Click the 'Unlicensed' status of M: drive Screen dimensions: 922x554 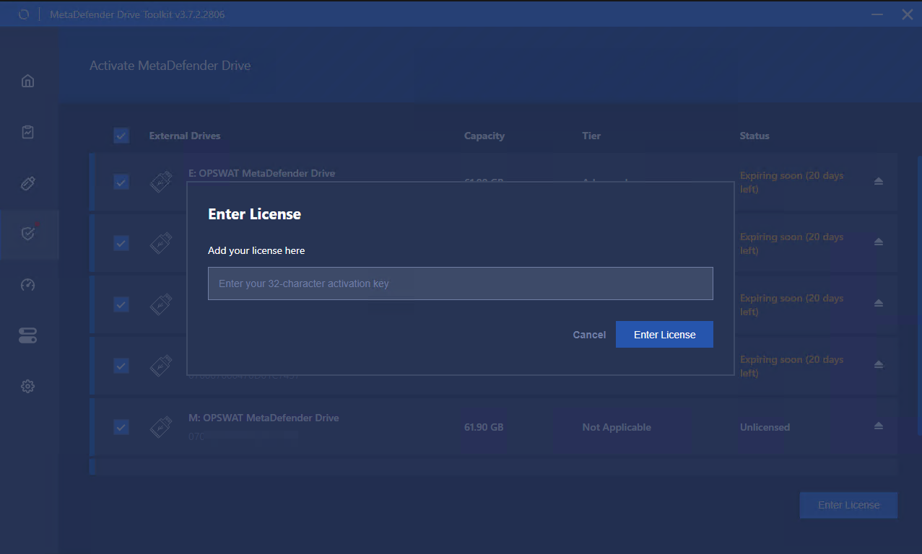coord(765,427)
